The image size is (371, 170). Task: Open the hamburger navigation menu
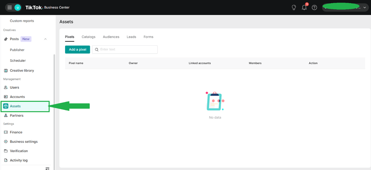click(10, 8)
